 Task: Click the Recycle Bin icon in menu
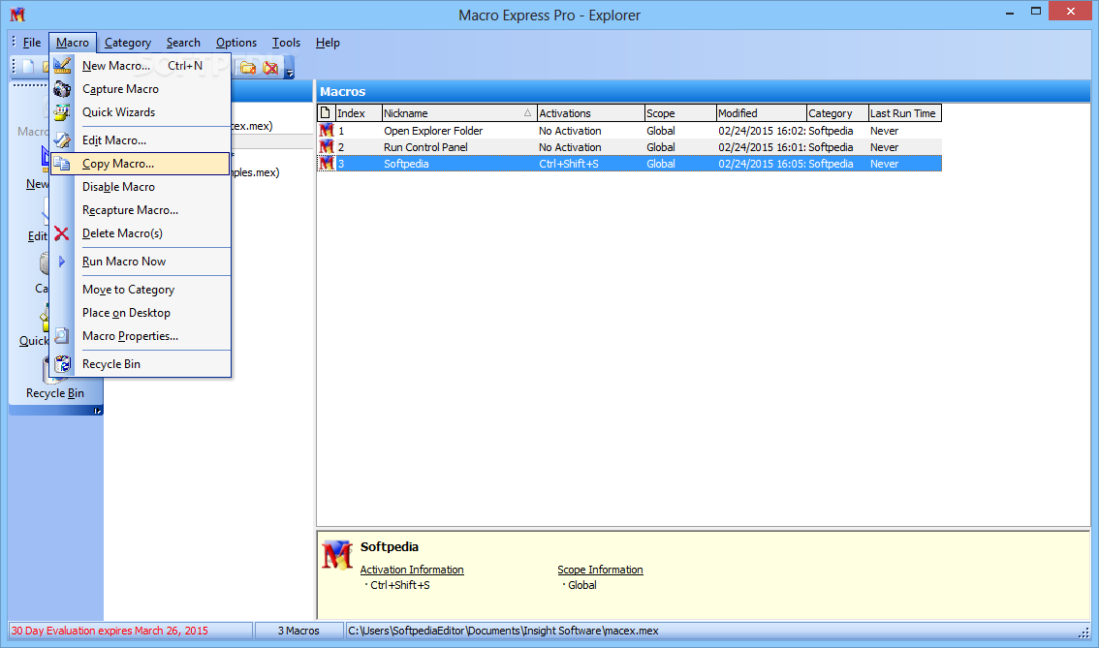pyautogui.click(x=62, y=364)
